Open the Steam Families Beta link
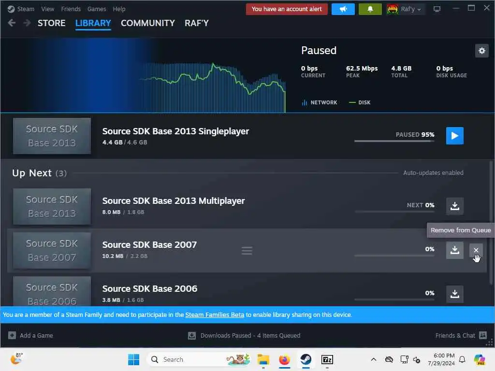495x371 pixels. (x=215, y=315)
